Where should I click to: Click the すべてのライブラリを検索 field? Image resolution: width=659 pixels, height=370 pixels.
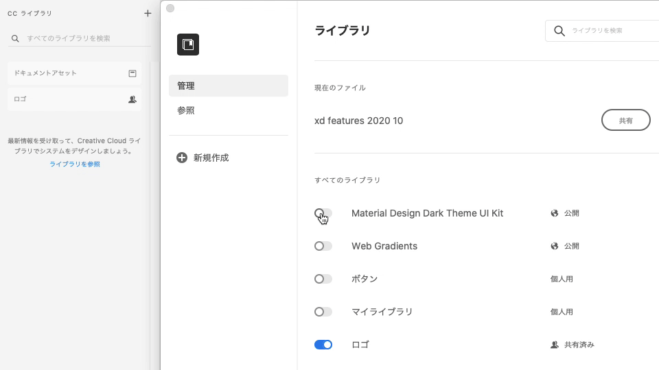[80, 38]
